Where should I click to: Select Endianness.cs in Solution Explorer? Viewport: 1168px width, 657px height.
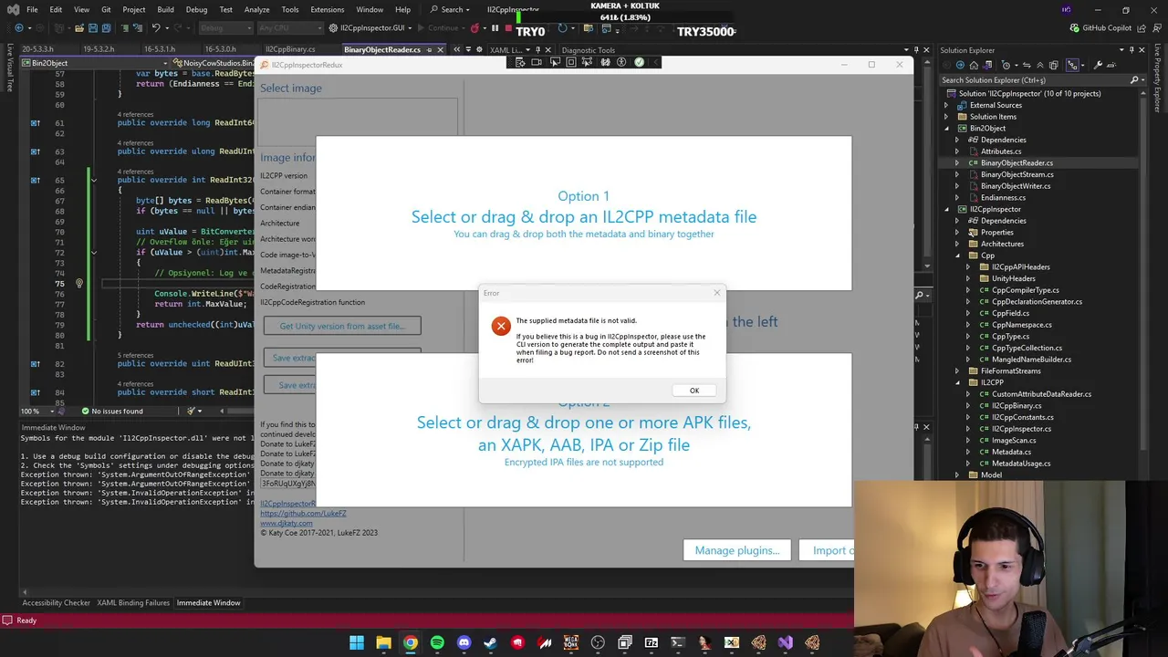[1003, 197]
